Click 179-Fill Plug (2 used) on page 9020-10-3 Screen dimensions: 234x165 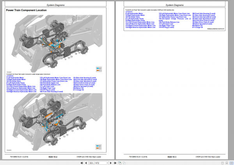coord(167,27)
